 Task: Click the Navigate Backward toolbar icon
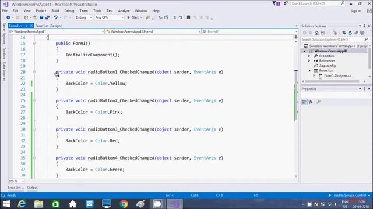pyautogui.click(x=8, y=17)
